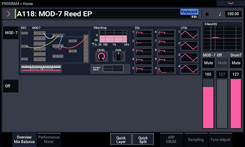Select the LFO 1 triangle waveform
The width and height of the screenshot is (245, 147).
pos(189,35)
